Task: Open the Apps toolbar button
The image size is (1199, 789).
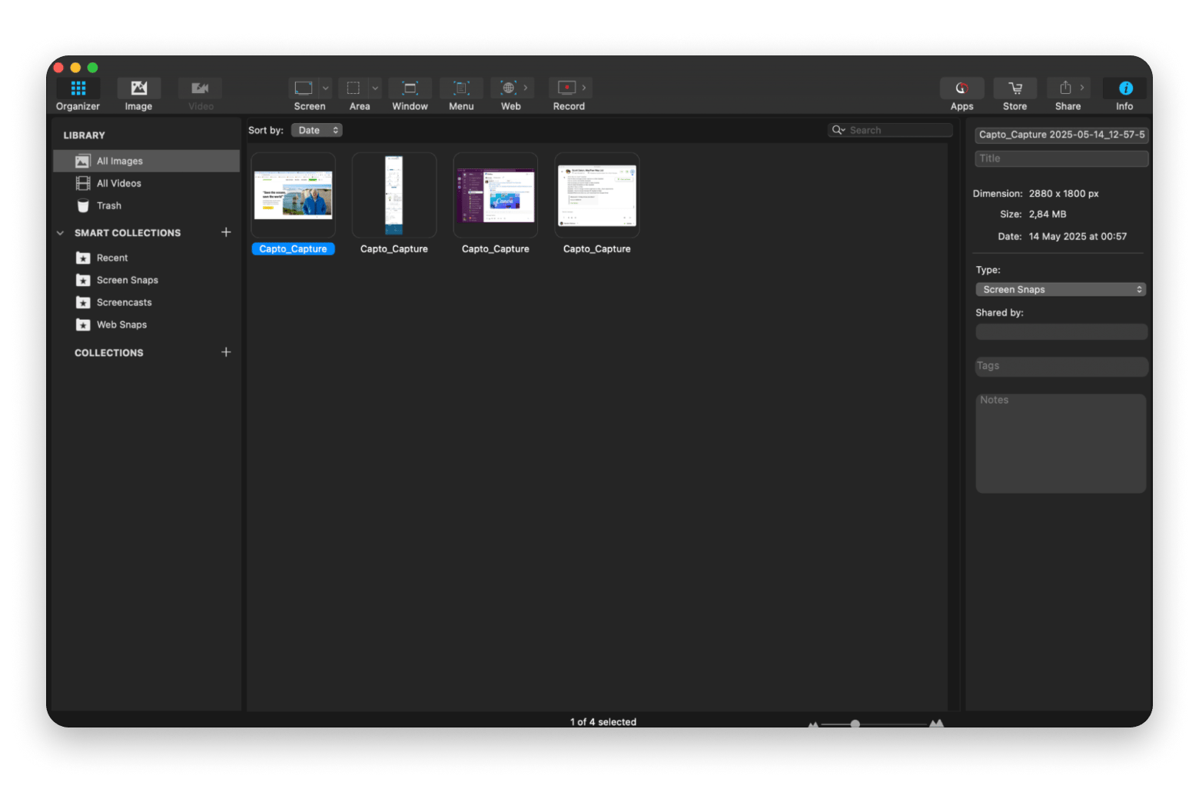Action: pyautogui.click(x=962, y=94)
